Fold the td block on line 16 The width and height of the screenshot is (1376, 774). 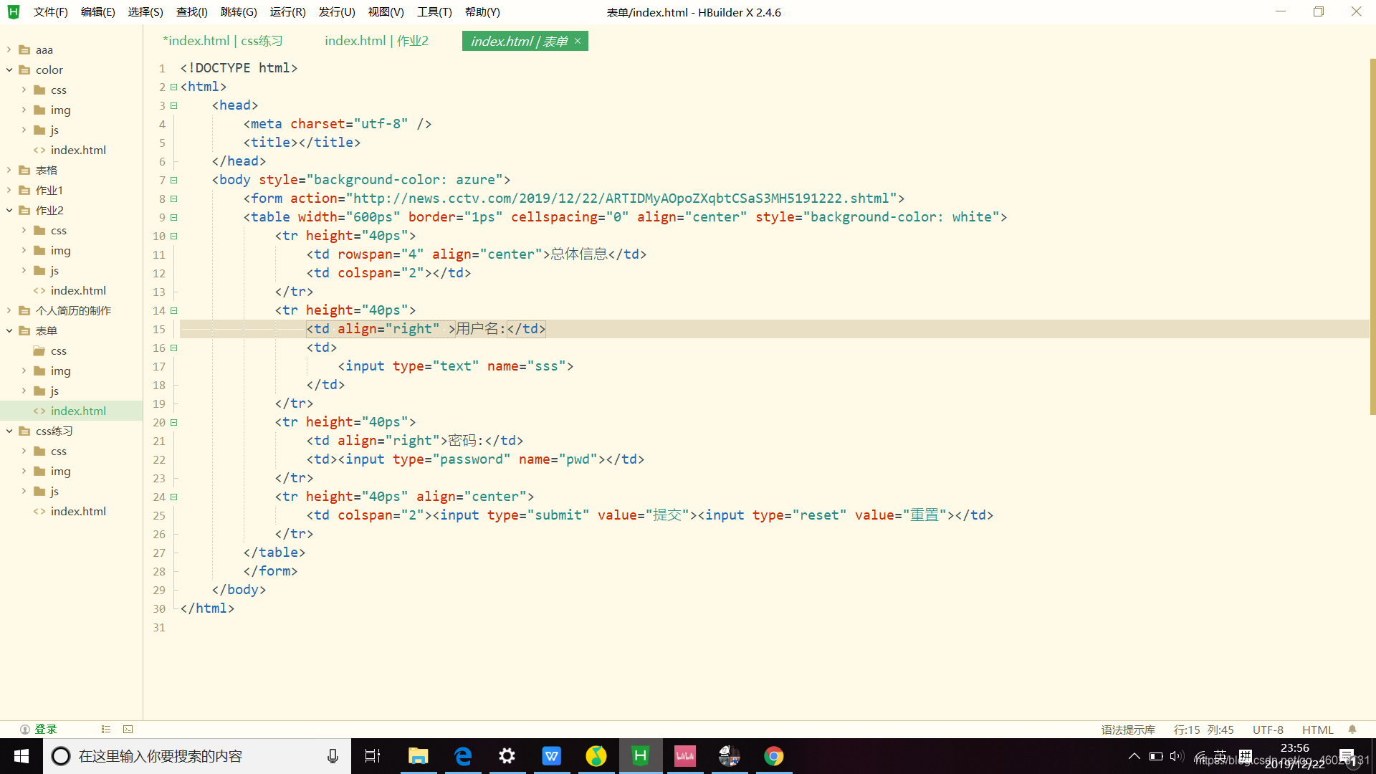coord(173,348)
